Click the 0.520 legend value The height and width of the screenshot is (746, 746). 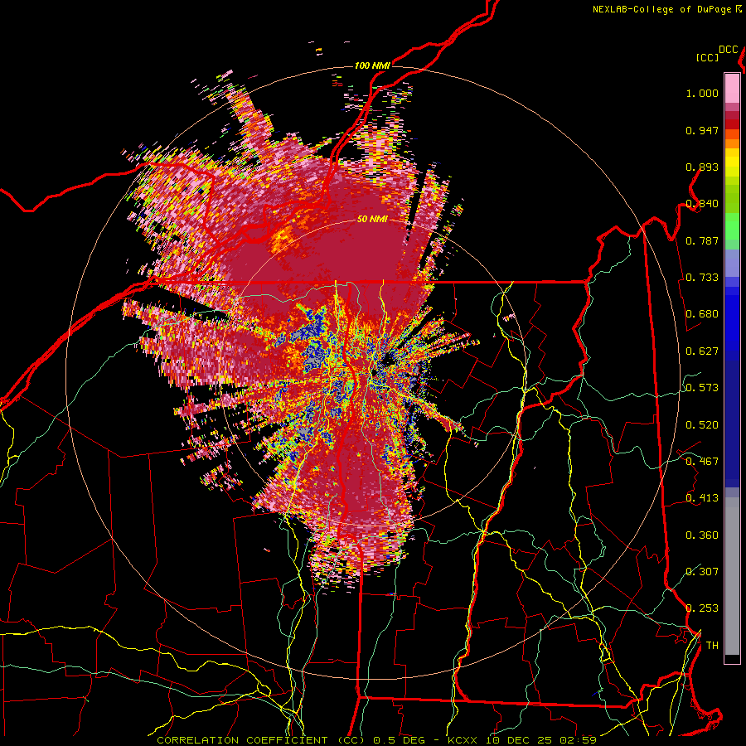pos(702,425)
